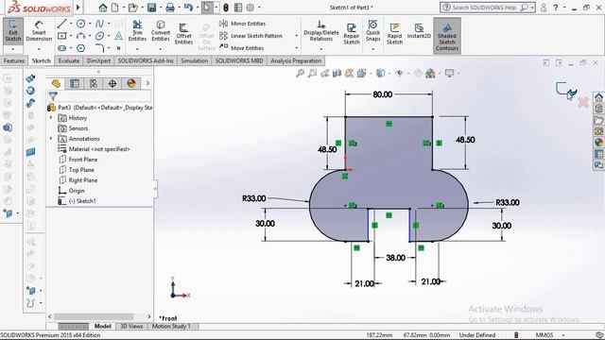Open the DimXpertManager tab
605x340 pixels.
coord(112,83)
